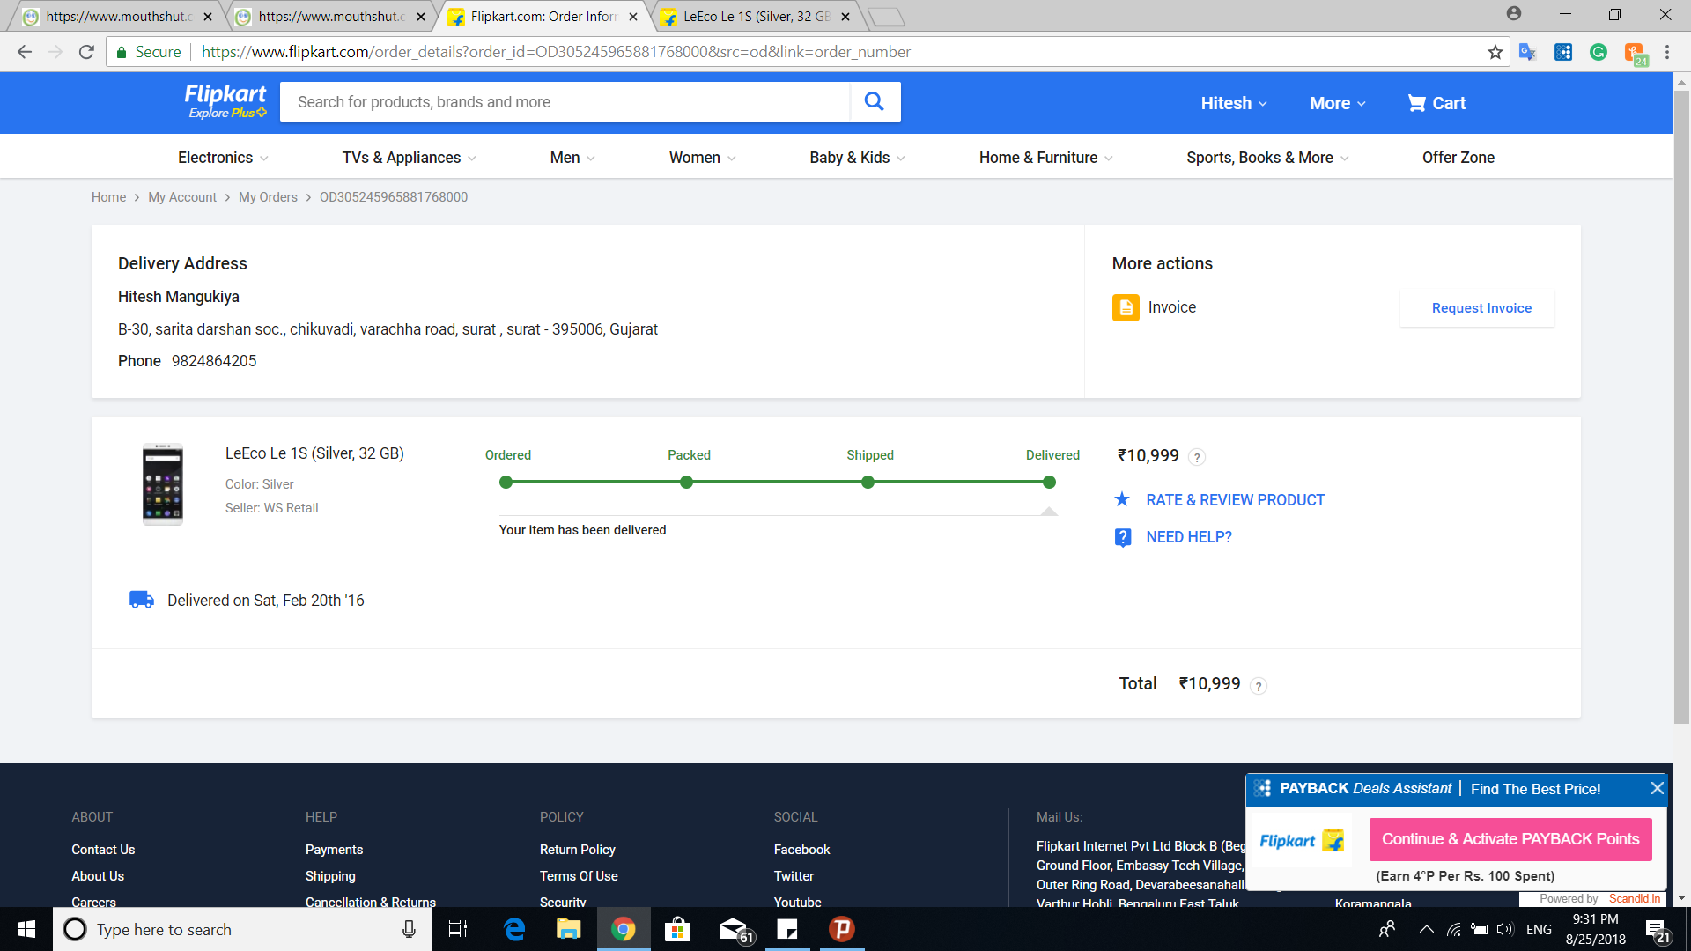Viewport: 1691px width, 951px height.
Task: Open the taskbar microphone voice search
Action: (x=409, y=929)
